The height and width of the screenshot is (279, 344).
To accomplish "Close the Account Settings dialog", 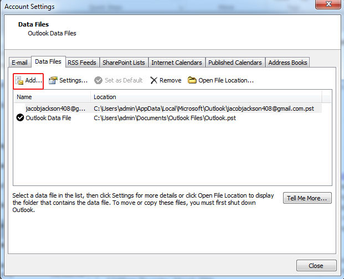I will click(316, 266).
